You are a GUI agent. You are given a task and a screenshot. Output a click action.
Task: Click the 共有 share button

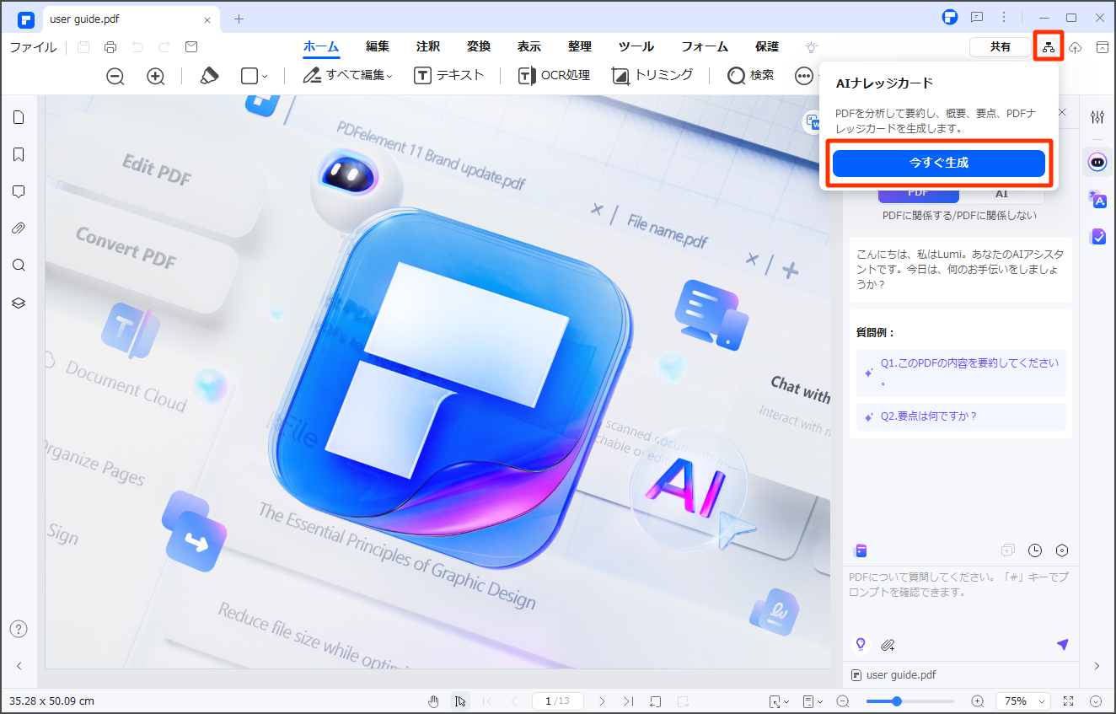[1001, 47]
